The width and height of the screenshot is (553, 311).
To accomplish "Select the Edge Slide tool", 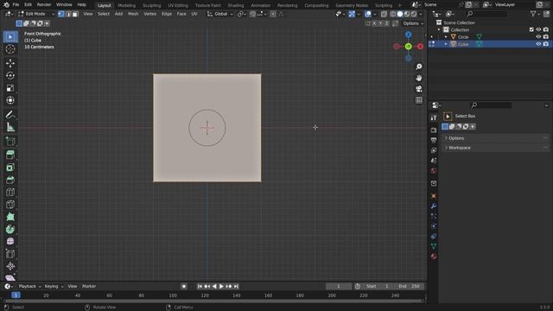I will coord(10,254).
